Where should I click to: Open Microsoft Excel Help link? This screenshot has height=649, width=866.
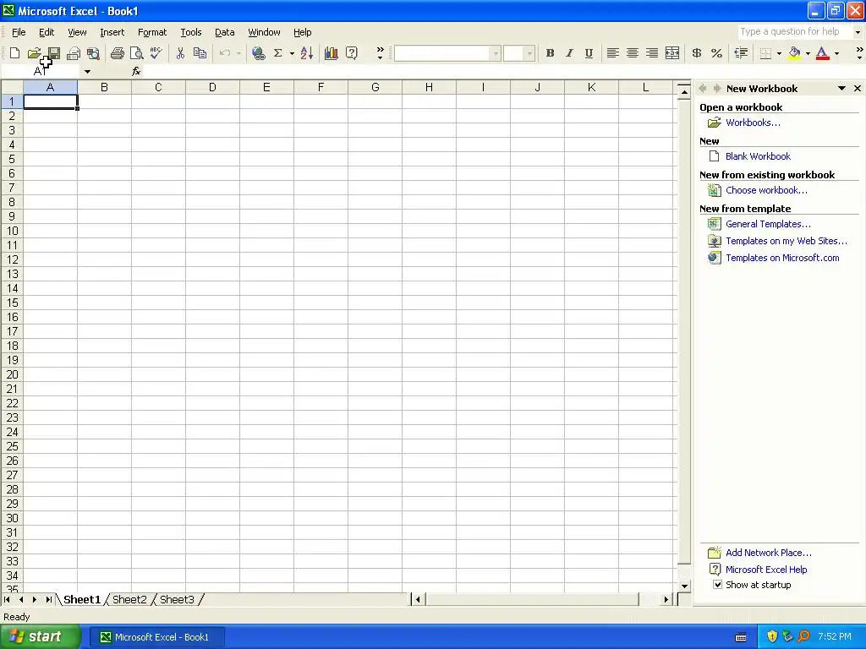tap(766, 570)
